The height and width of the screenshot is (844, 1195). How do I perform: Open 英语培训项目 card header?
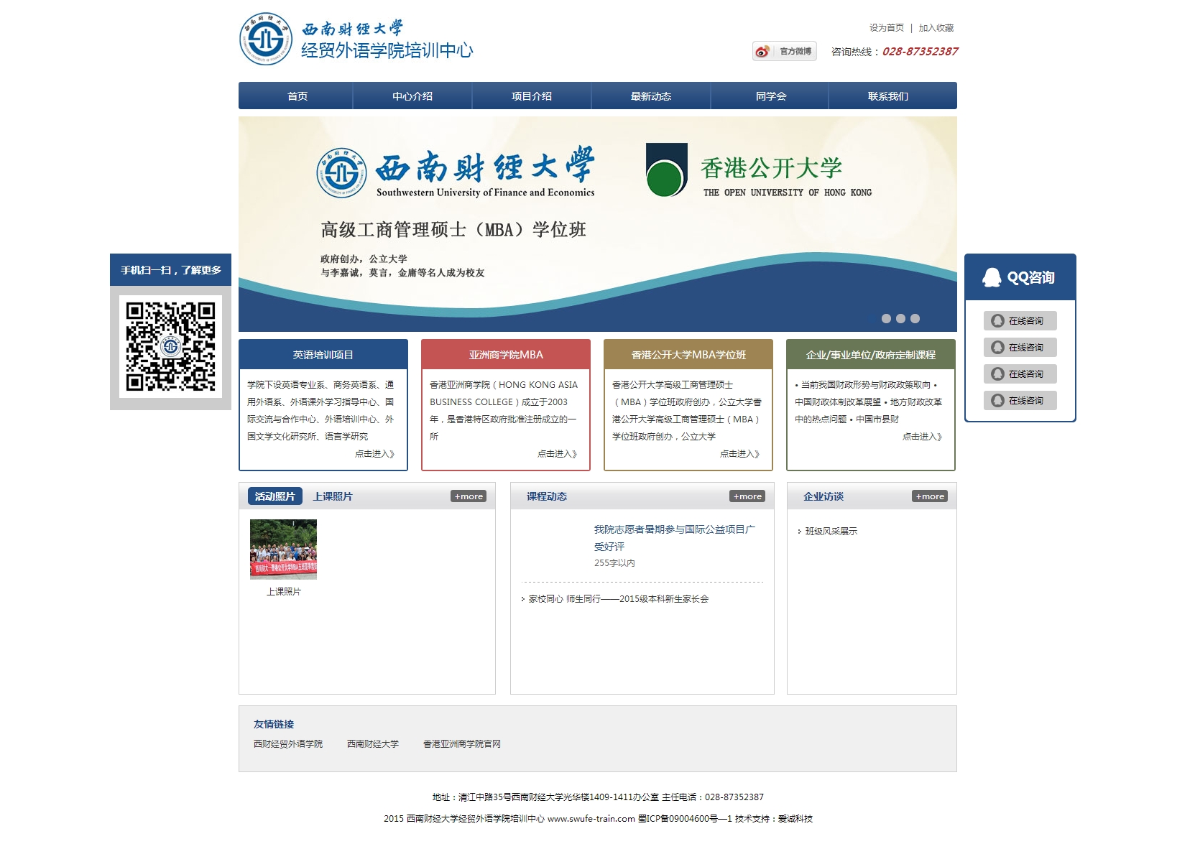323,355
